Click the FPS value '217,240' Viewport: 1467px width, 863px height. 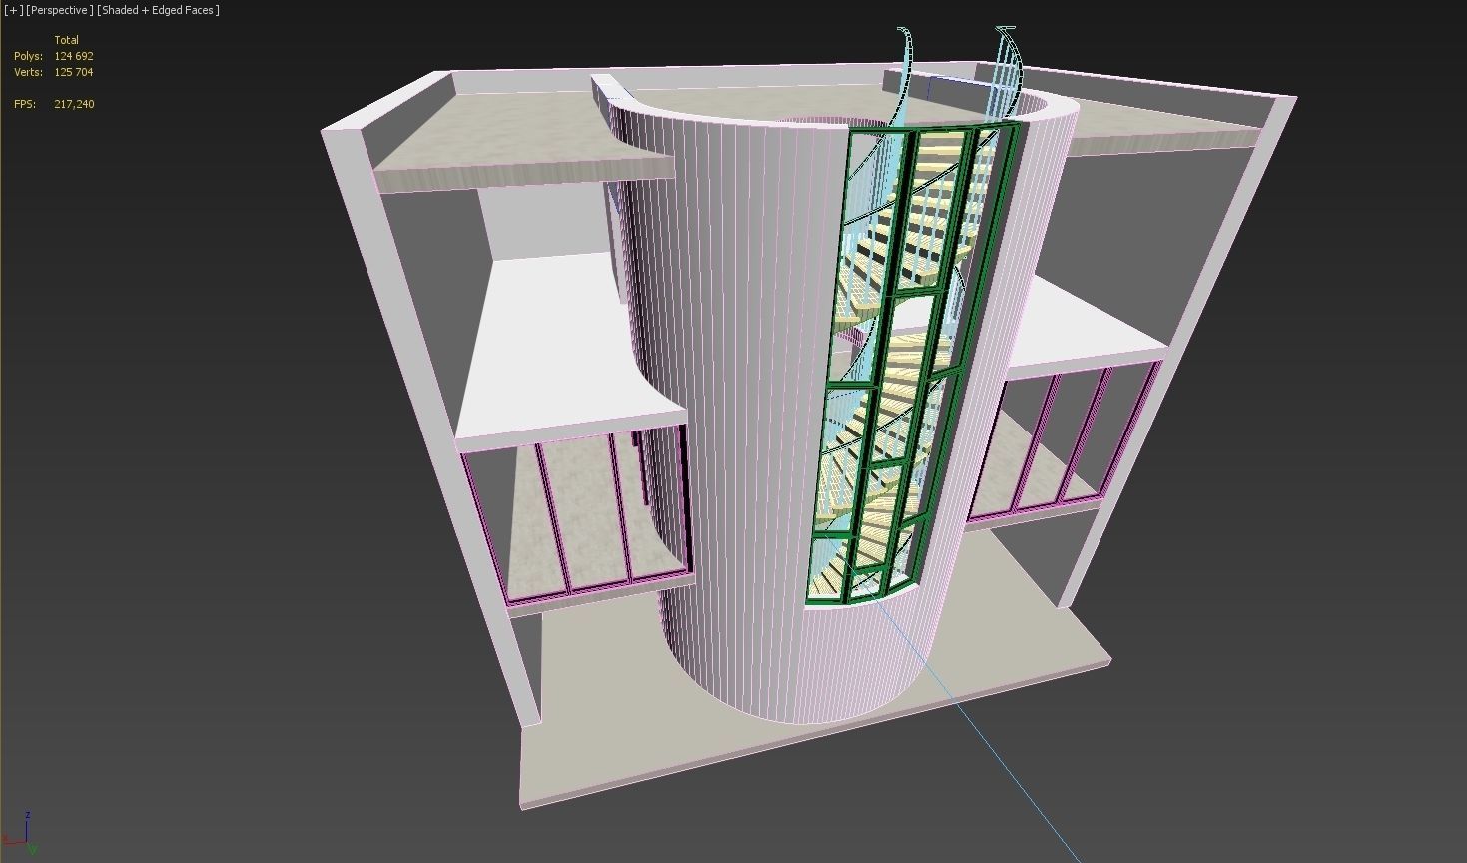(x=74, y=104)
